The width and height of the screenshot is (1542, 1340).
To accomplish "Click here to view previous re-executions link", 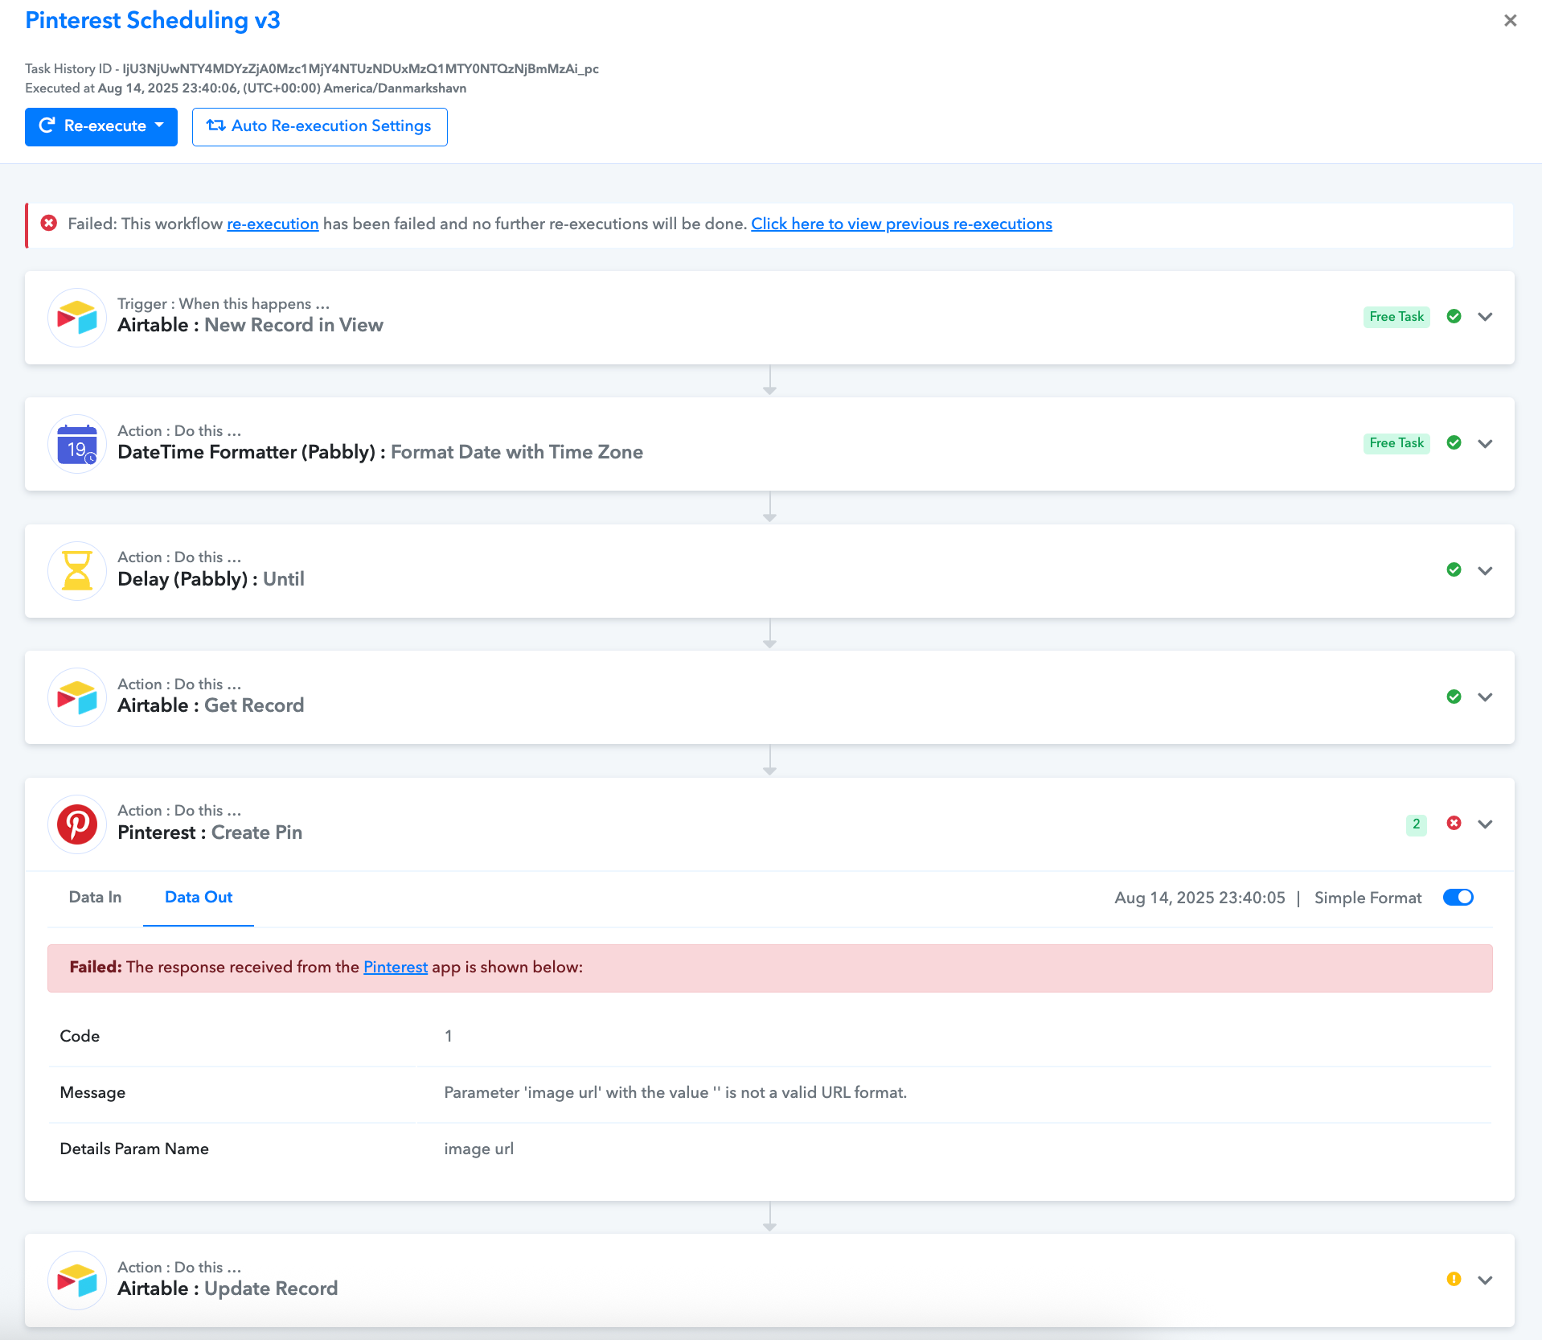I will click(x=901, y=224).
